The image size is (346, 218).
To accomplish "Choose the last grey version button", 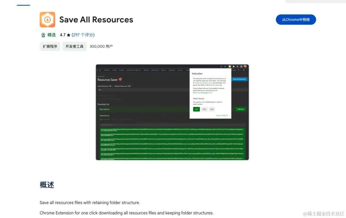I will [x=212, y=109].
